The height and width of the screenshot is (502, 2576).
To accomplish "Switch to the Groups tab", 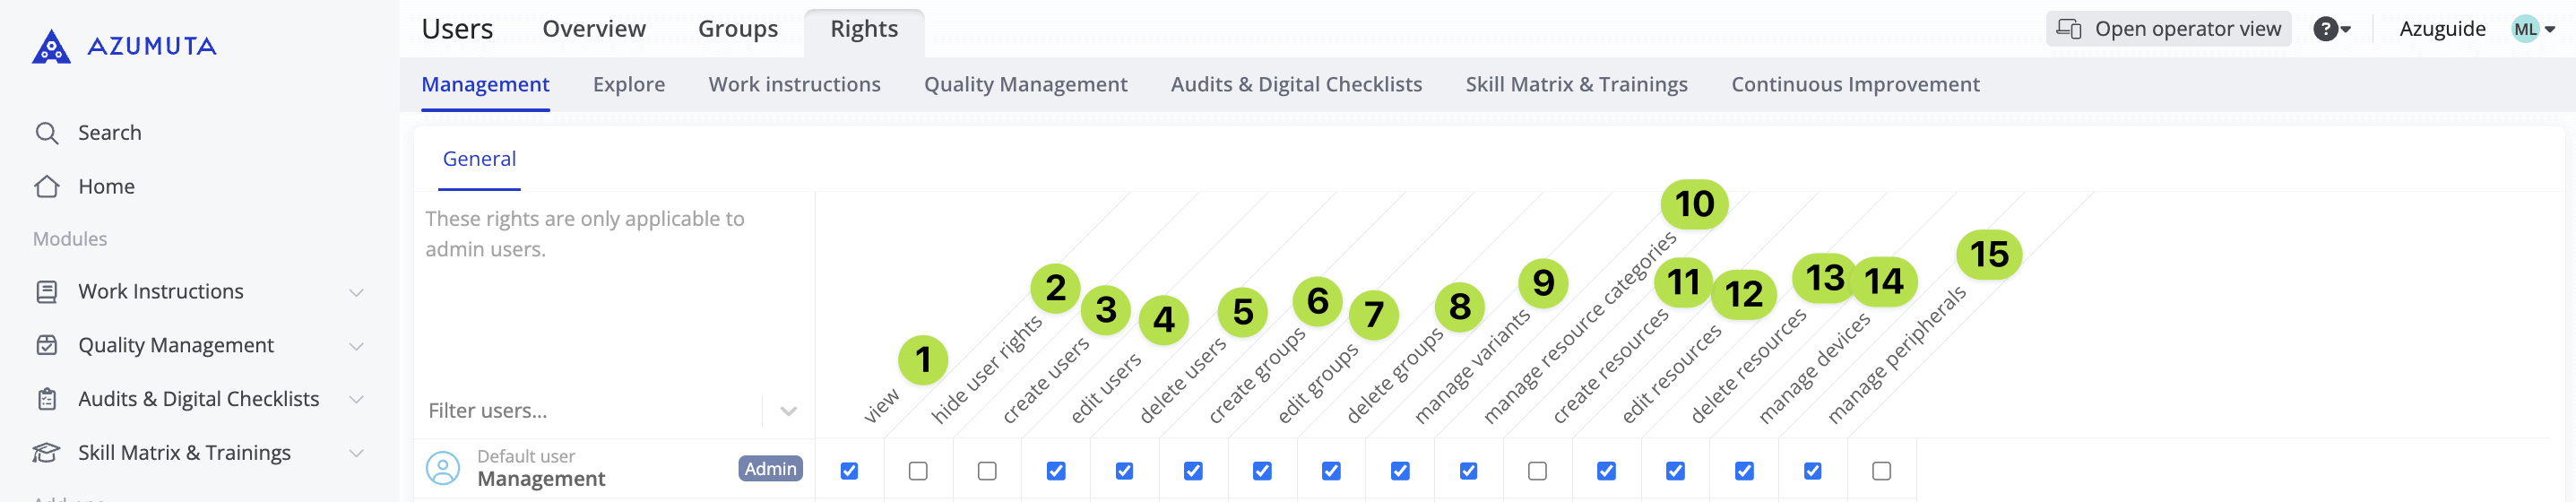I will point(737,29).
